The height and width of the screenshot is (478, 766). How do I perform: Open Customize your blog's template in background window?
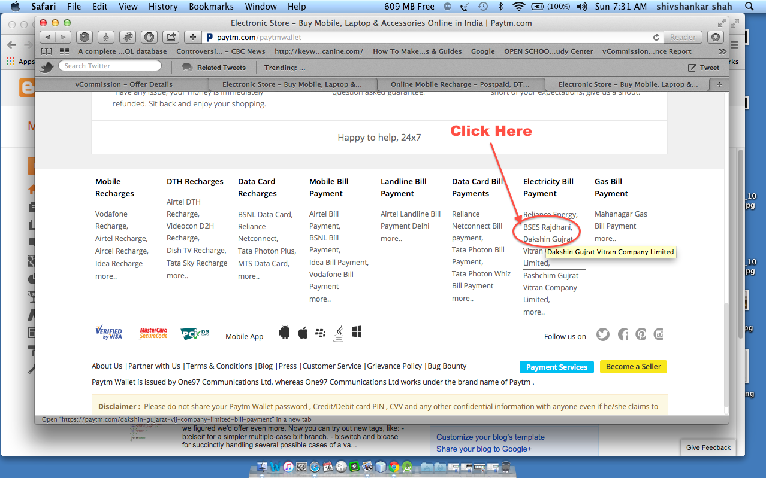tap(490, 437)
